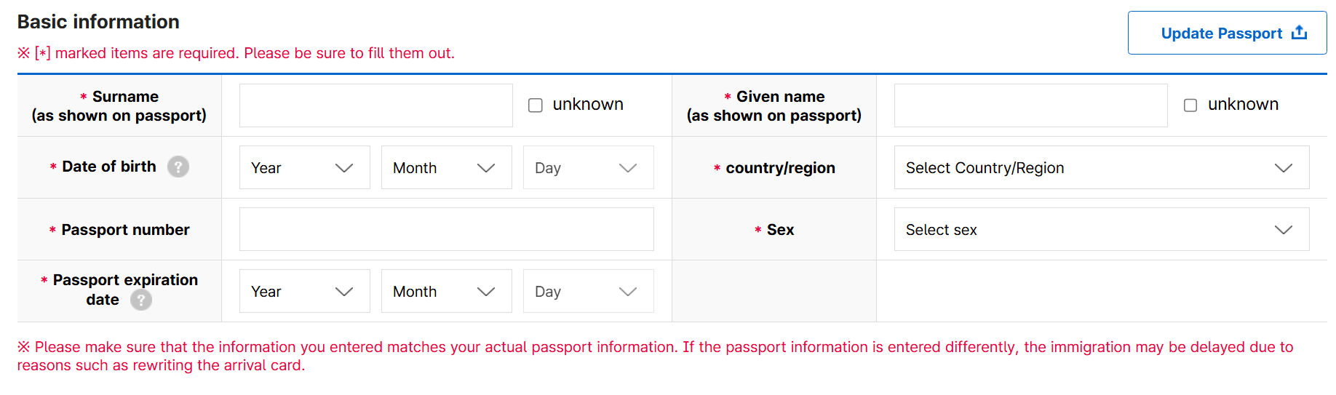Click the Surname text field

(x=375, y=105)
